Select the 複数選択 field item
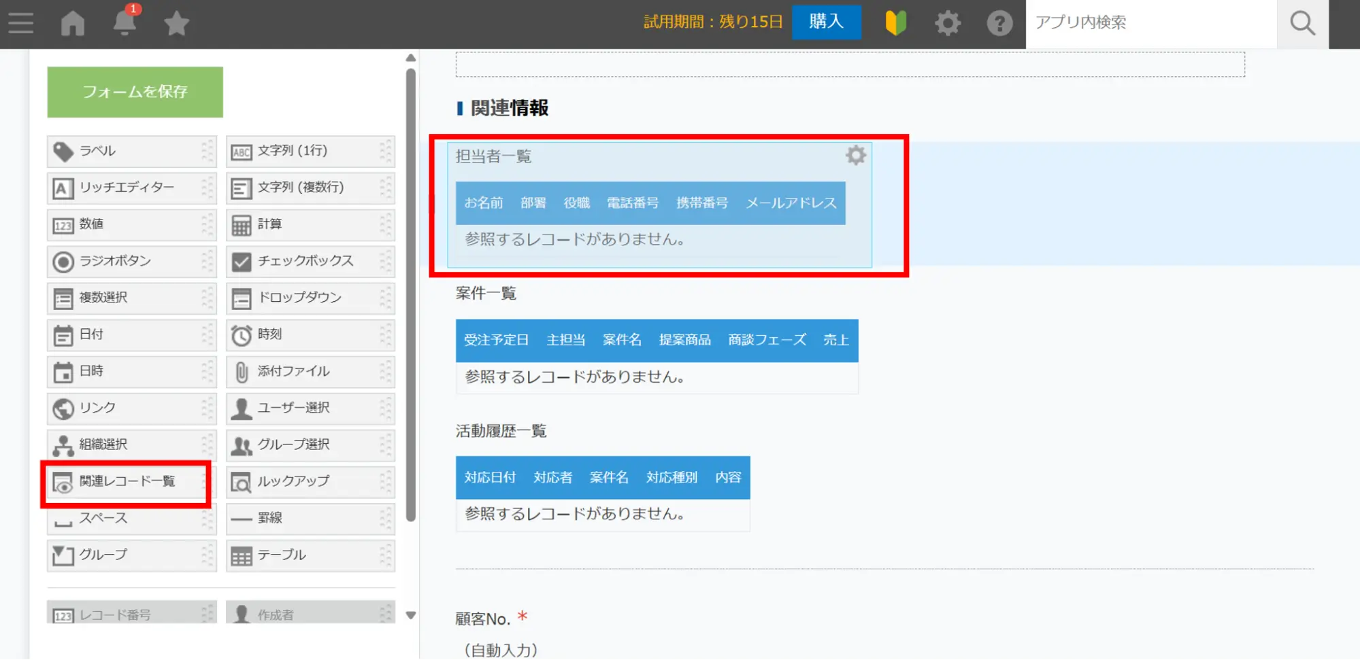Screen dimensions: 1360x660 (x=131, y=298)
